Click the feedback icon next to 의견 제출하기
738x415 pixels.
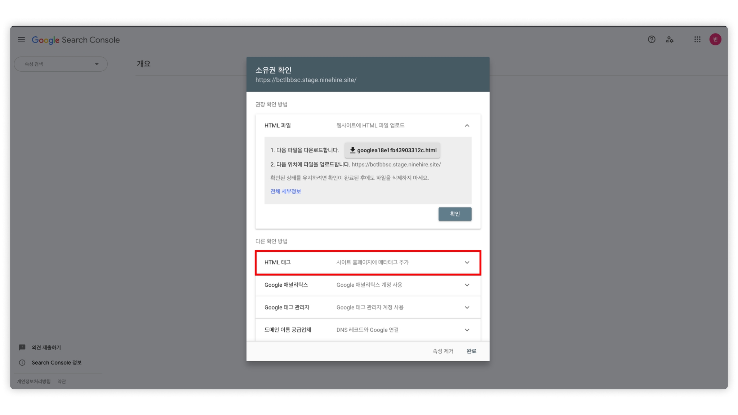click(x=22, y=347)
